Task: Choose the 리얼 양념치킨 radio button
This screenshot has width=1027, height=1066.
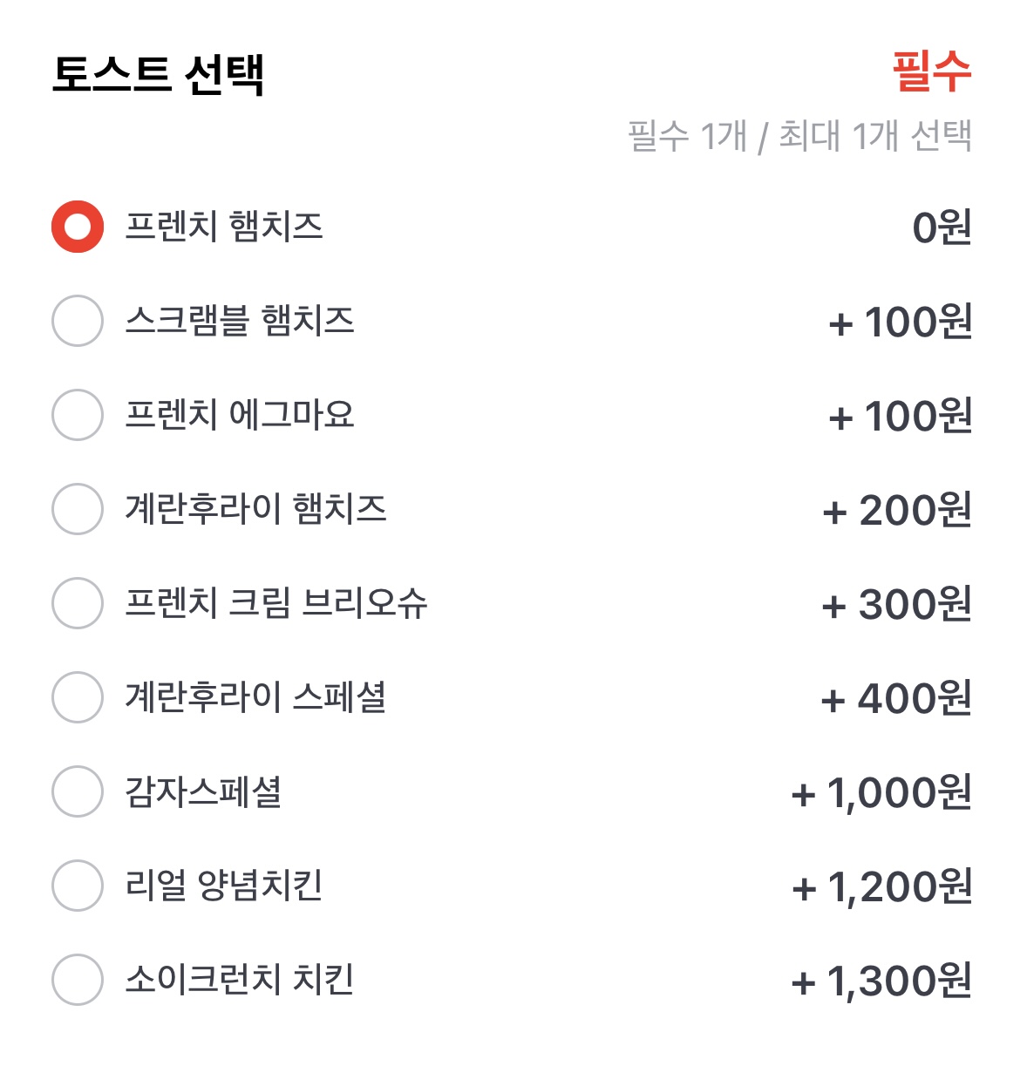Action: tap(78, 886)
